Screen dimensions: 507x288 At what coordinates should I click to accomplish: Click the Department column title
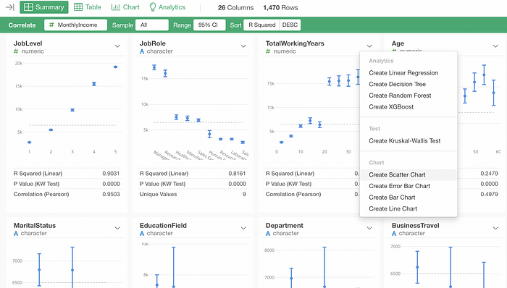click(x=285, y=225)
